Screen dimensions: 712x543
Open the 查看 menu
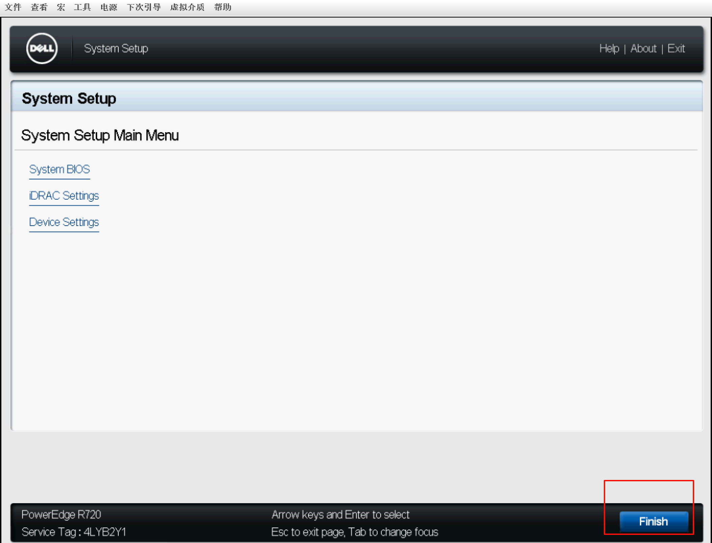39,7
